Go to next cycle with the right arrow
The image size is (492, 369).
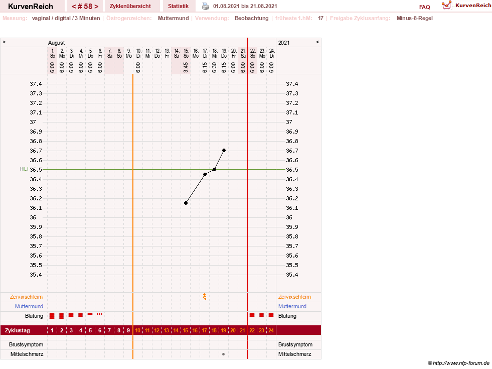[96, 7]
